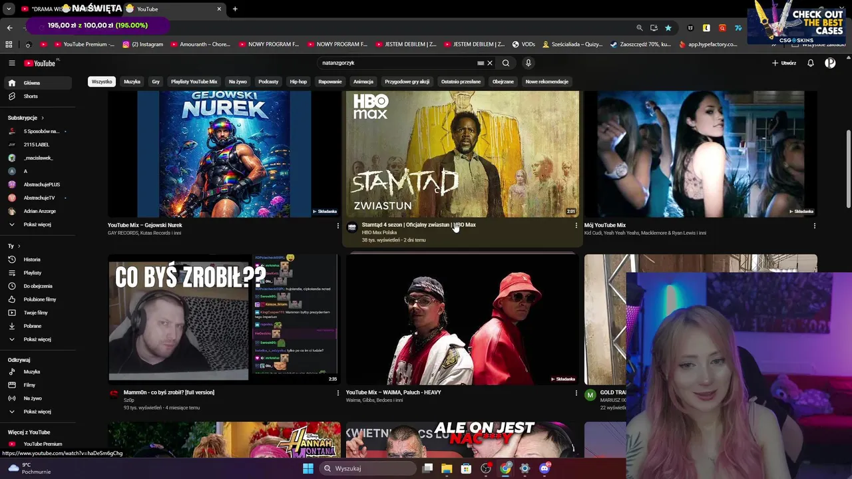
Task: Open Historia in the sidebar
Action: [32, 259]
